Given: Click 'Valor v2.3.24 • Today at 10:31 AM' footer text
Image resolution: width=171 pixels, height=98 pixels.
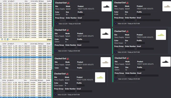Looking at the screenshot, I should [129, 79].
